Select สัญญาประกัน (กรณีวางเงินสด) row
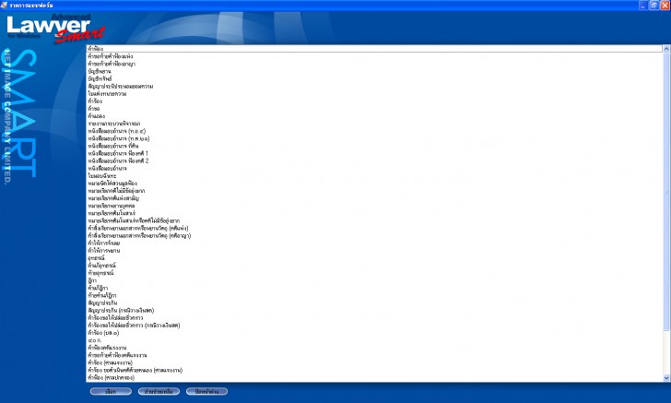Image resolution: width=671 pixels, height=403 pixels. pos(374,311)
